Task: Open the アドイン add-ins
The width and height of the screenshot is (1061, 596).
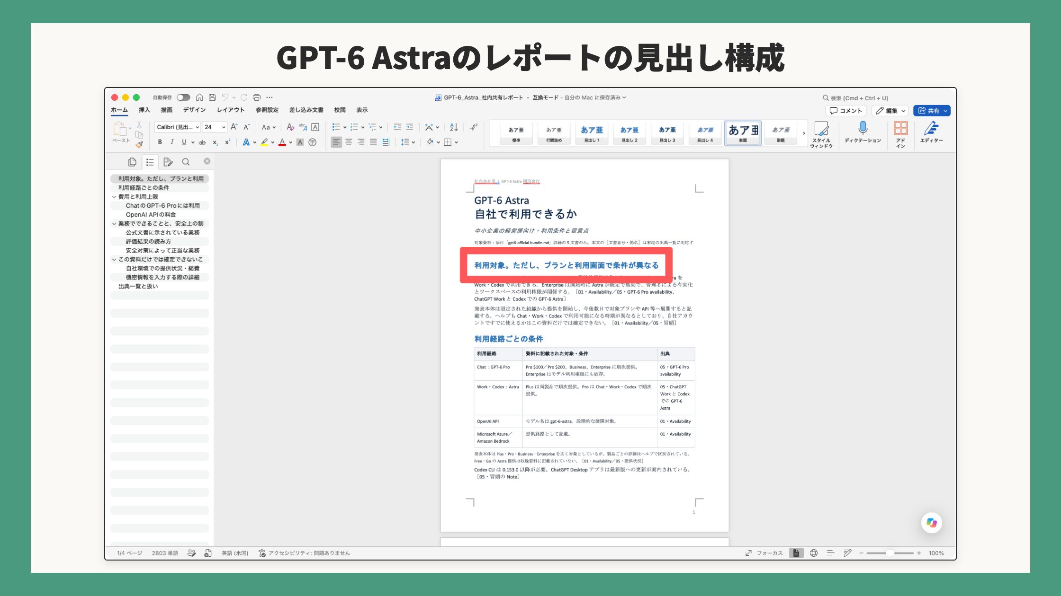Action: (900, 134)
